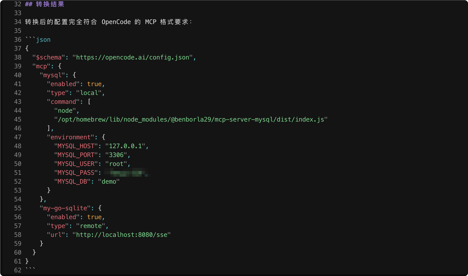Click the "local" type value
The image size is (468, 276).
(x=89, y=93)
